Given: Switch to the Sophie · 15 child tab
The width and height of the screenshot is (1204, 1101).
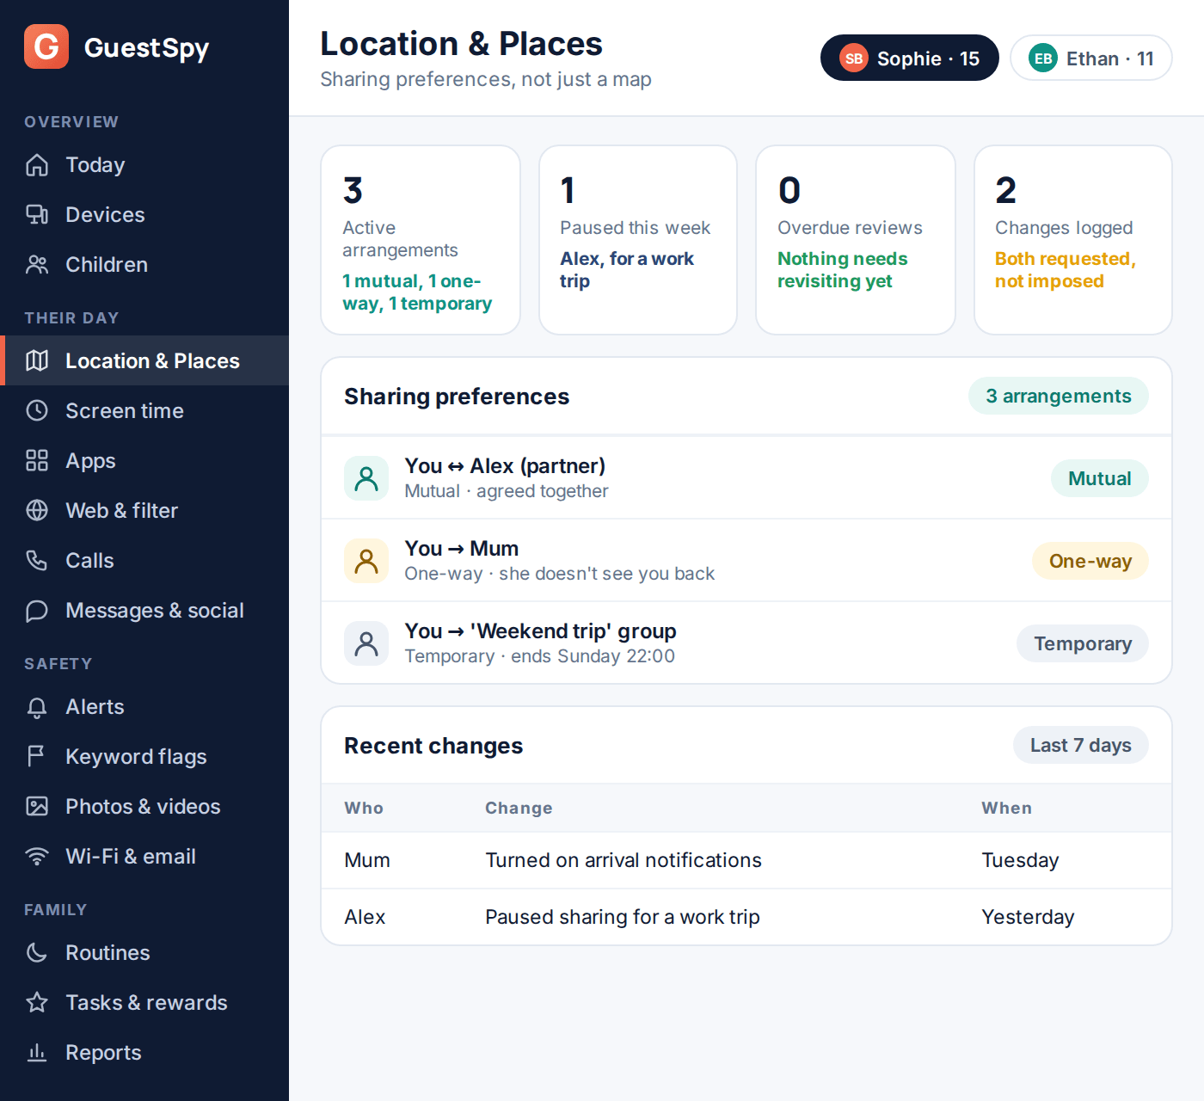Looking at the screenshot, I should [x=910, y=58].
